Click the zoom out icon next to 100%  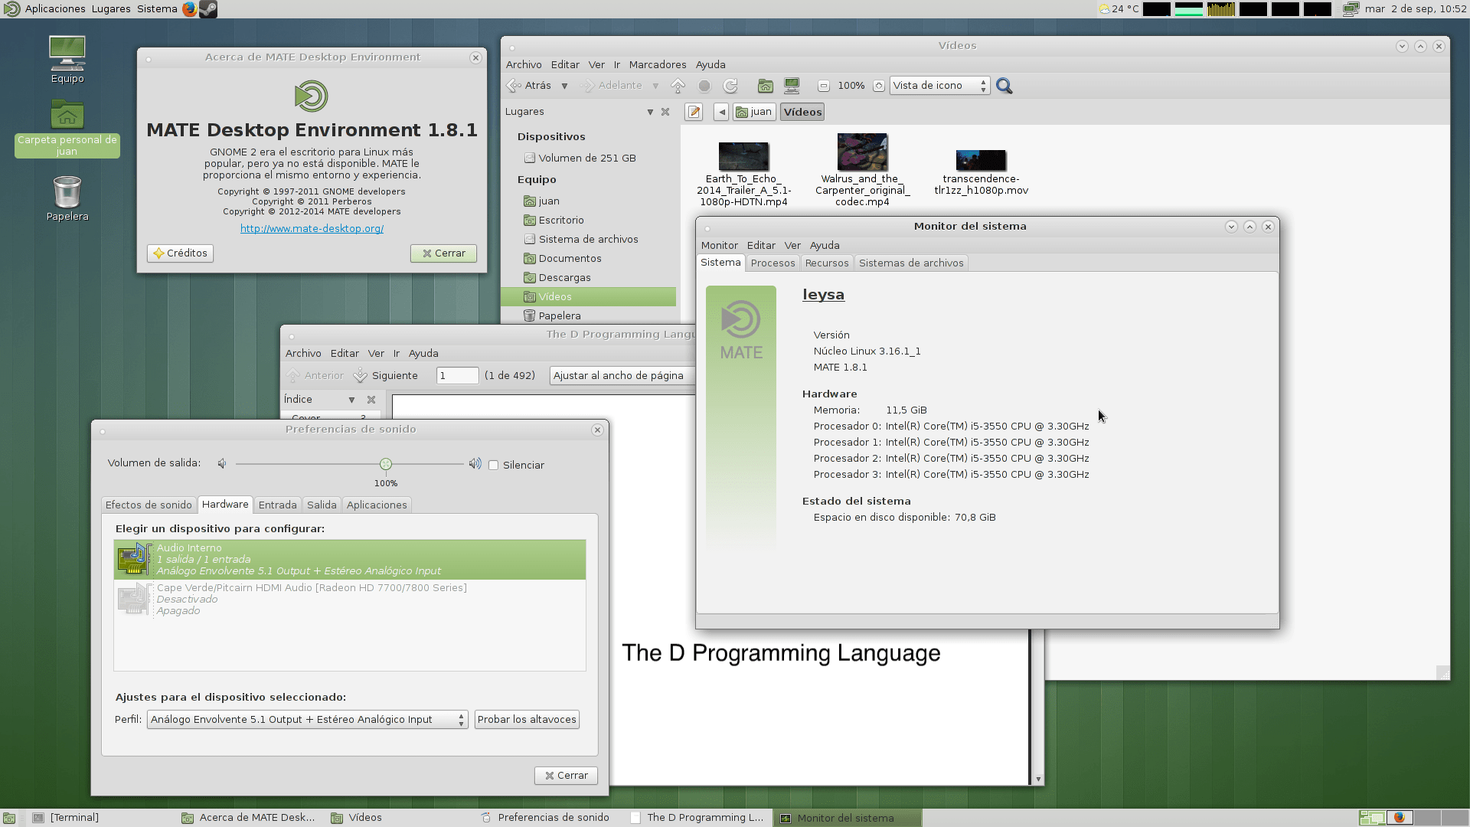[x=824, y=86]
